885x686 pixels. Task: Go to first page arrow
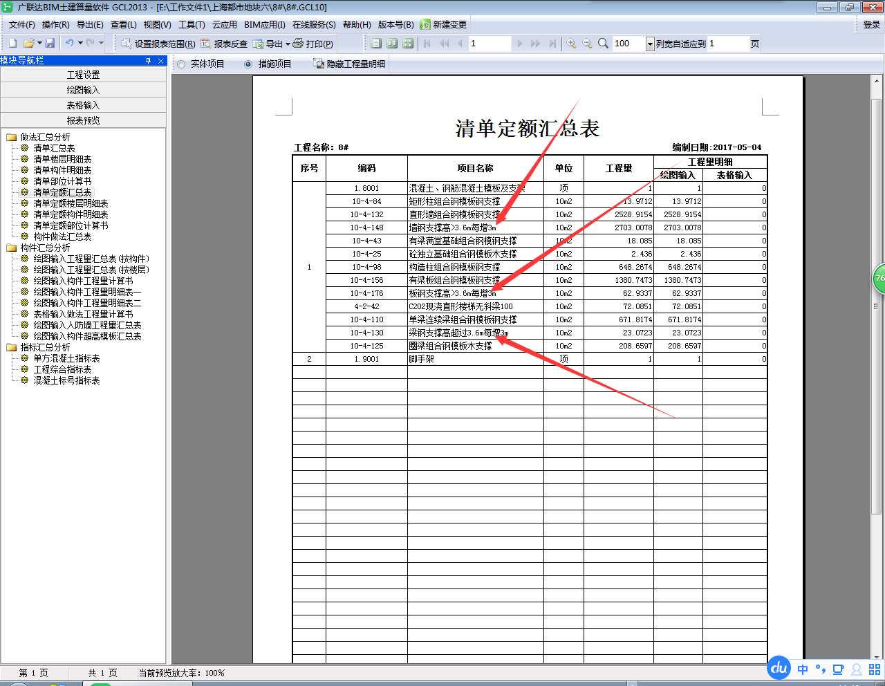coord(427,43)
